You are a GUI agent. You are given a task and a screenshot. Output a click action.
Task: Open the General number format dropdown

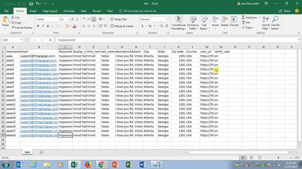[167, 19]
